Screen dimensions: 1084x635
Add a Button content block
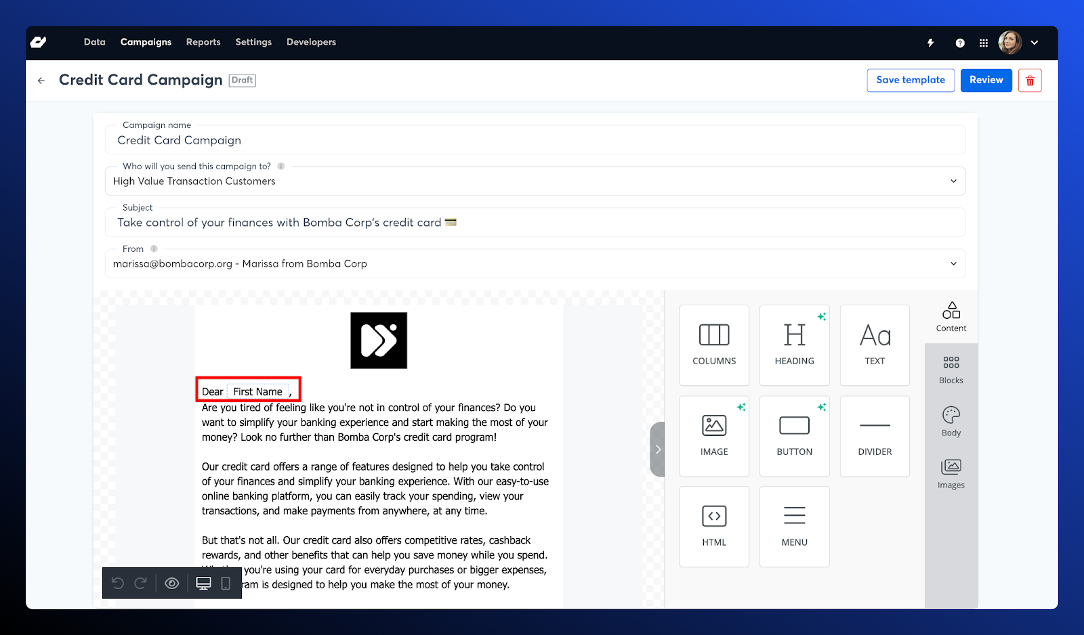pyautogui.click(x=795, y=436)
